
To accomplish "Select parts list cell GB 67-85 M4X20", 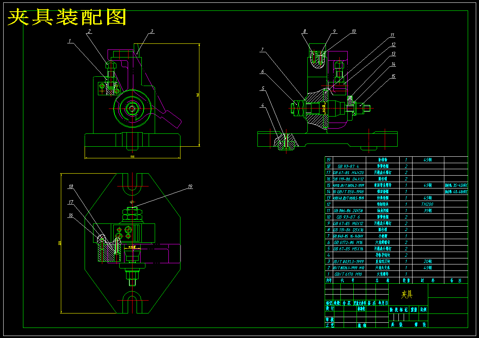I will pyautogui.click(x=349, y=173).
